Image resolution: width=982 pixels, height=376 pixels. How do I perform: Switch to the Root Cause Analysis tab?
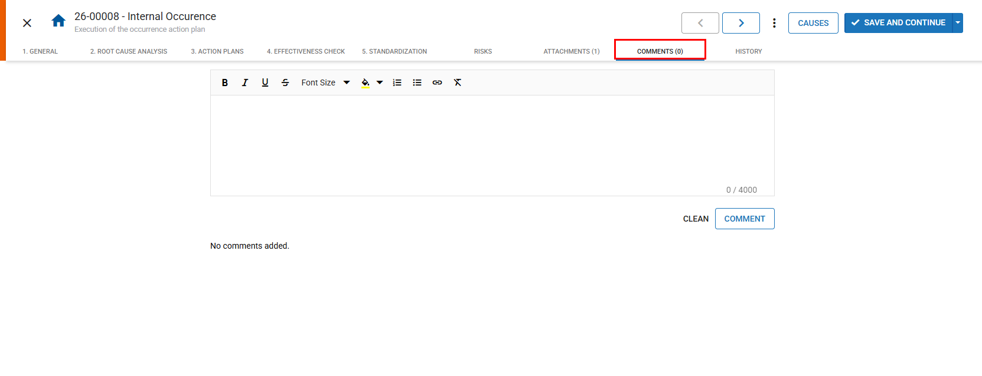pos(129,51)
